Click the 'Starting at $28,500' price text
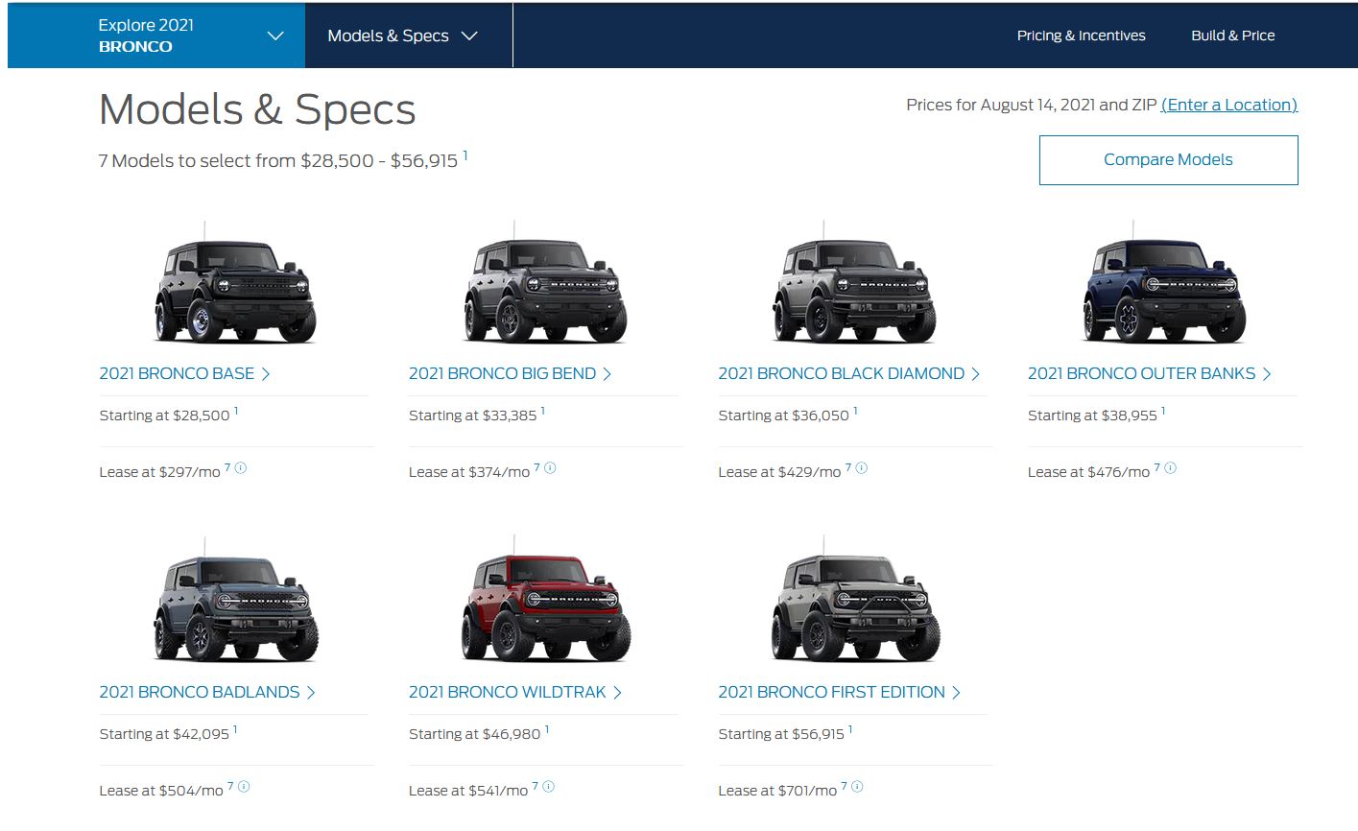The image size is (1358, 831). click(x=164, y=415)
